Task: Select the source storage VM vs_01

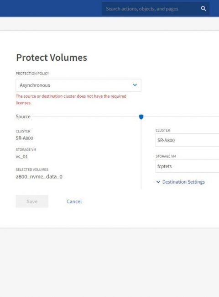Action: tap(22, 157)
